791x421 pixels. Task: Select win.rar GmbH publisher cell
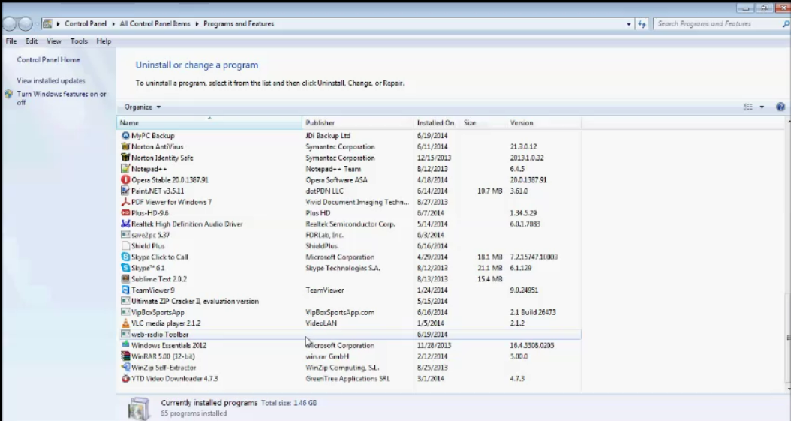[327, 356]
